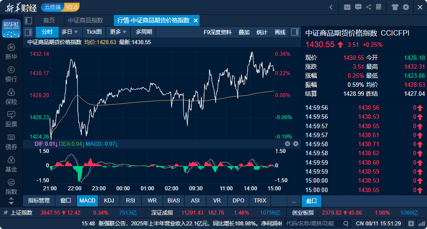
Task: Click the 指标管理 button
Action: click(39, 201)
